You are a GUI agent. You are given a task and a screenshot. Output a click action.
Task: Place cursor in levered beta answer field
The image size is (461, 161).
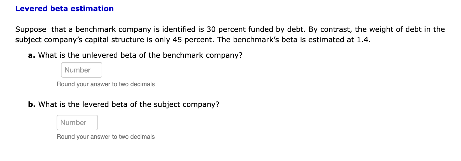pos(77,122)
